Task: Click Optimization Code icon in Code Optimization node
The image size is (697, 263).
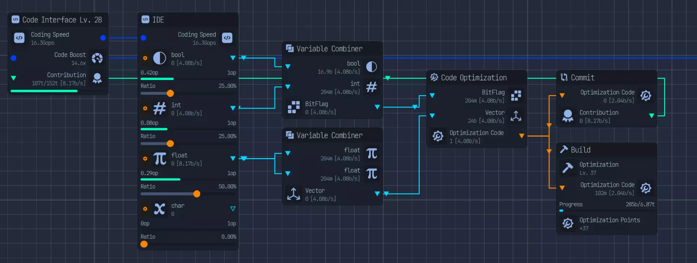Action: pyautogui.click(x=438, y=136)
